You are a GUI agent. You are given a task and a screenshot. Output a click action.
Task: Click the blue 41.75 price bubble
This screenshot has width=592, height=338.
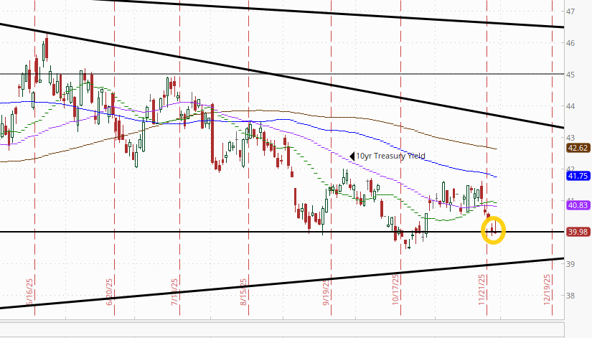click(578, 176)
